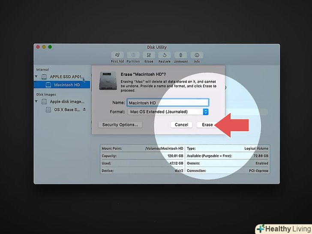Click the disk2 device value

[179, 171]
